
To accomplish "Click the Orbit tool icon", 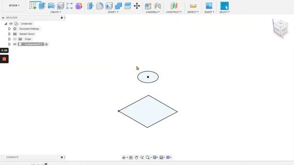I will pyautogui.click(x=124, y=158).
